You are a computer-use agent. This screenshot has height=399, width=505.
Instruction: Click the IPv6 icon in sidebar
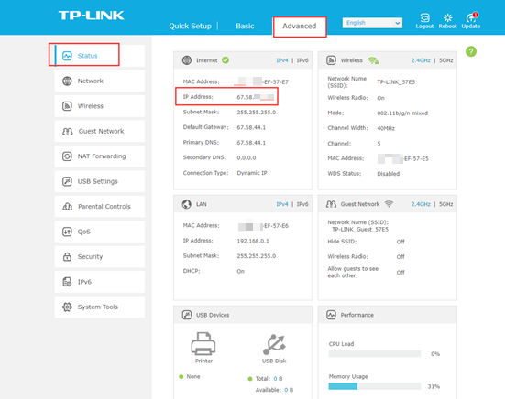pos(67,282)
